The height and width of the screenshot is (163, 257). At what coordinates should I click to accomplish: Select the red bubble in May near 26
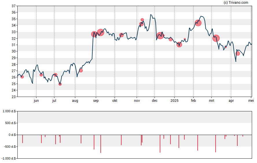point(22,77)
